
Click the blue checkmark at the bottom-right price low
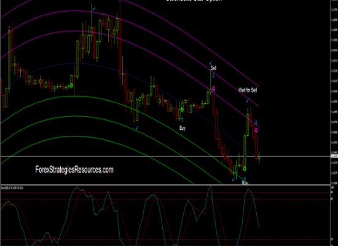(234, 180)
